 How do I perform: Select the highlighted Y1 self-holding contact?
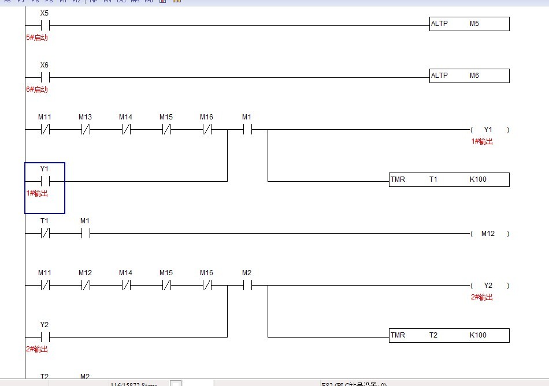point(44,181)
